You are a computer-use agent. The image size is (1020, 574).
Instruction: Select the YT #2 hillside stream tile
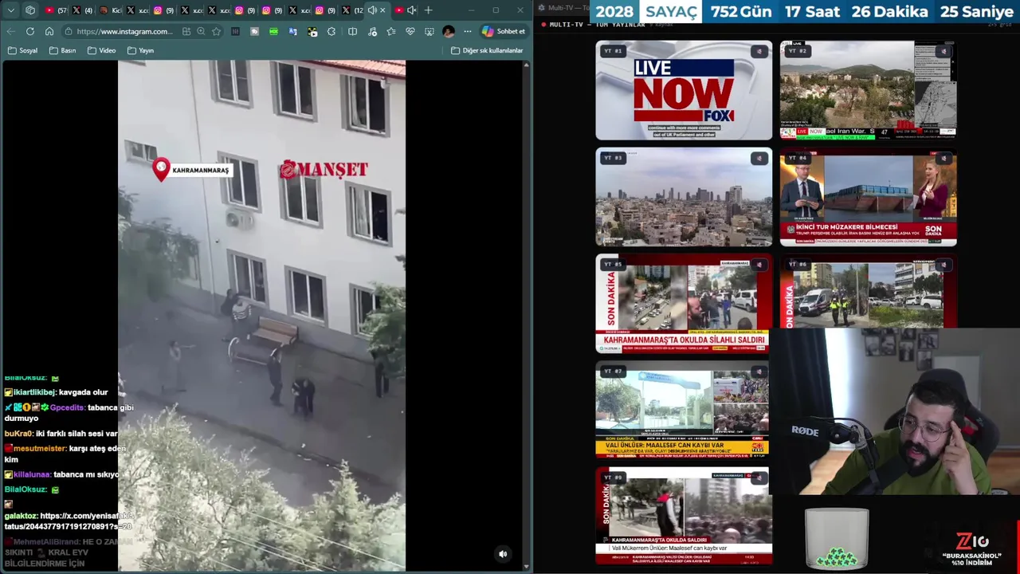(x=868, y=90)
